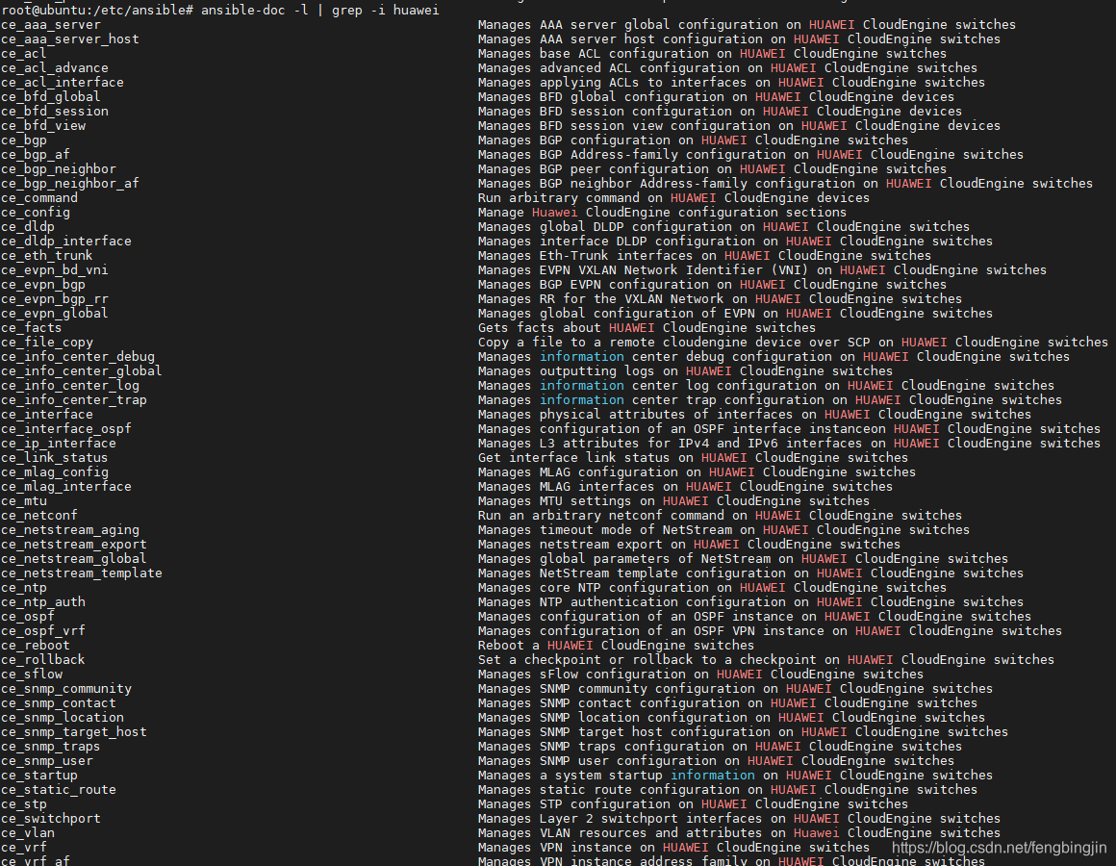Click 'Get interface link status' description
Screen dimensions: 1116x866
click(x=694, y=458)
